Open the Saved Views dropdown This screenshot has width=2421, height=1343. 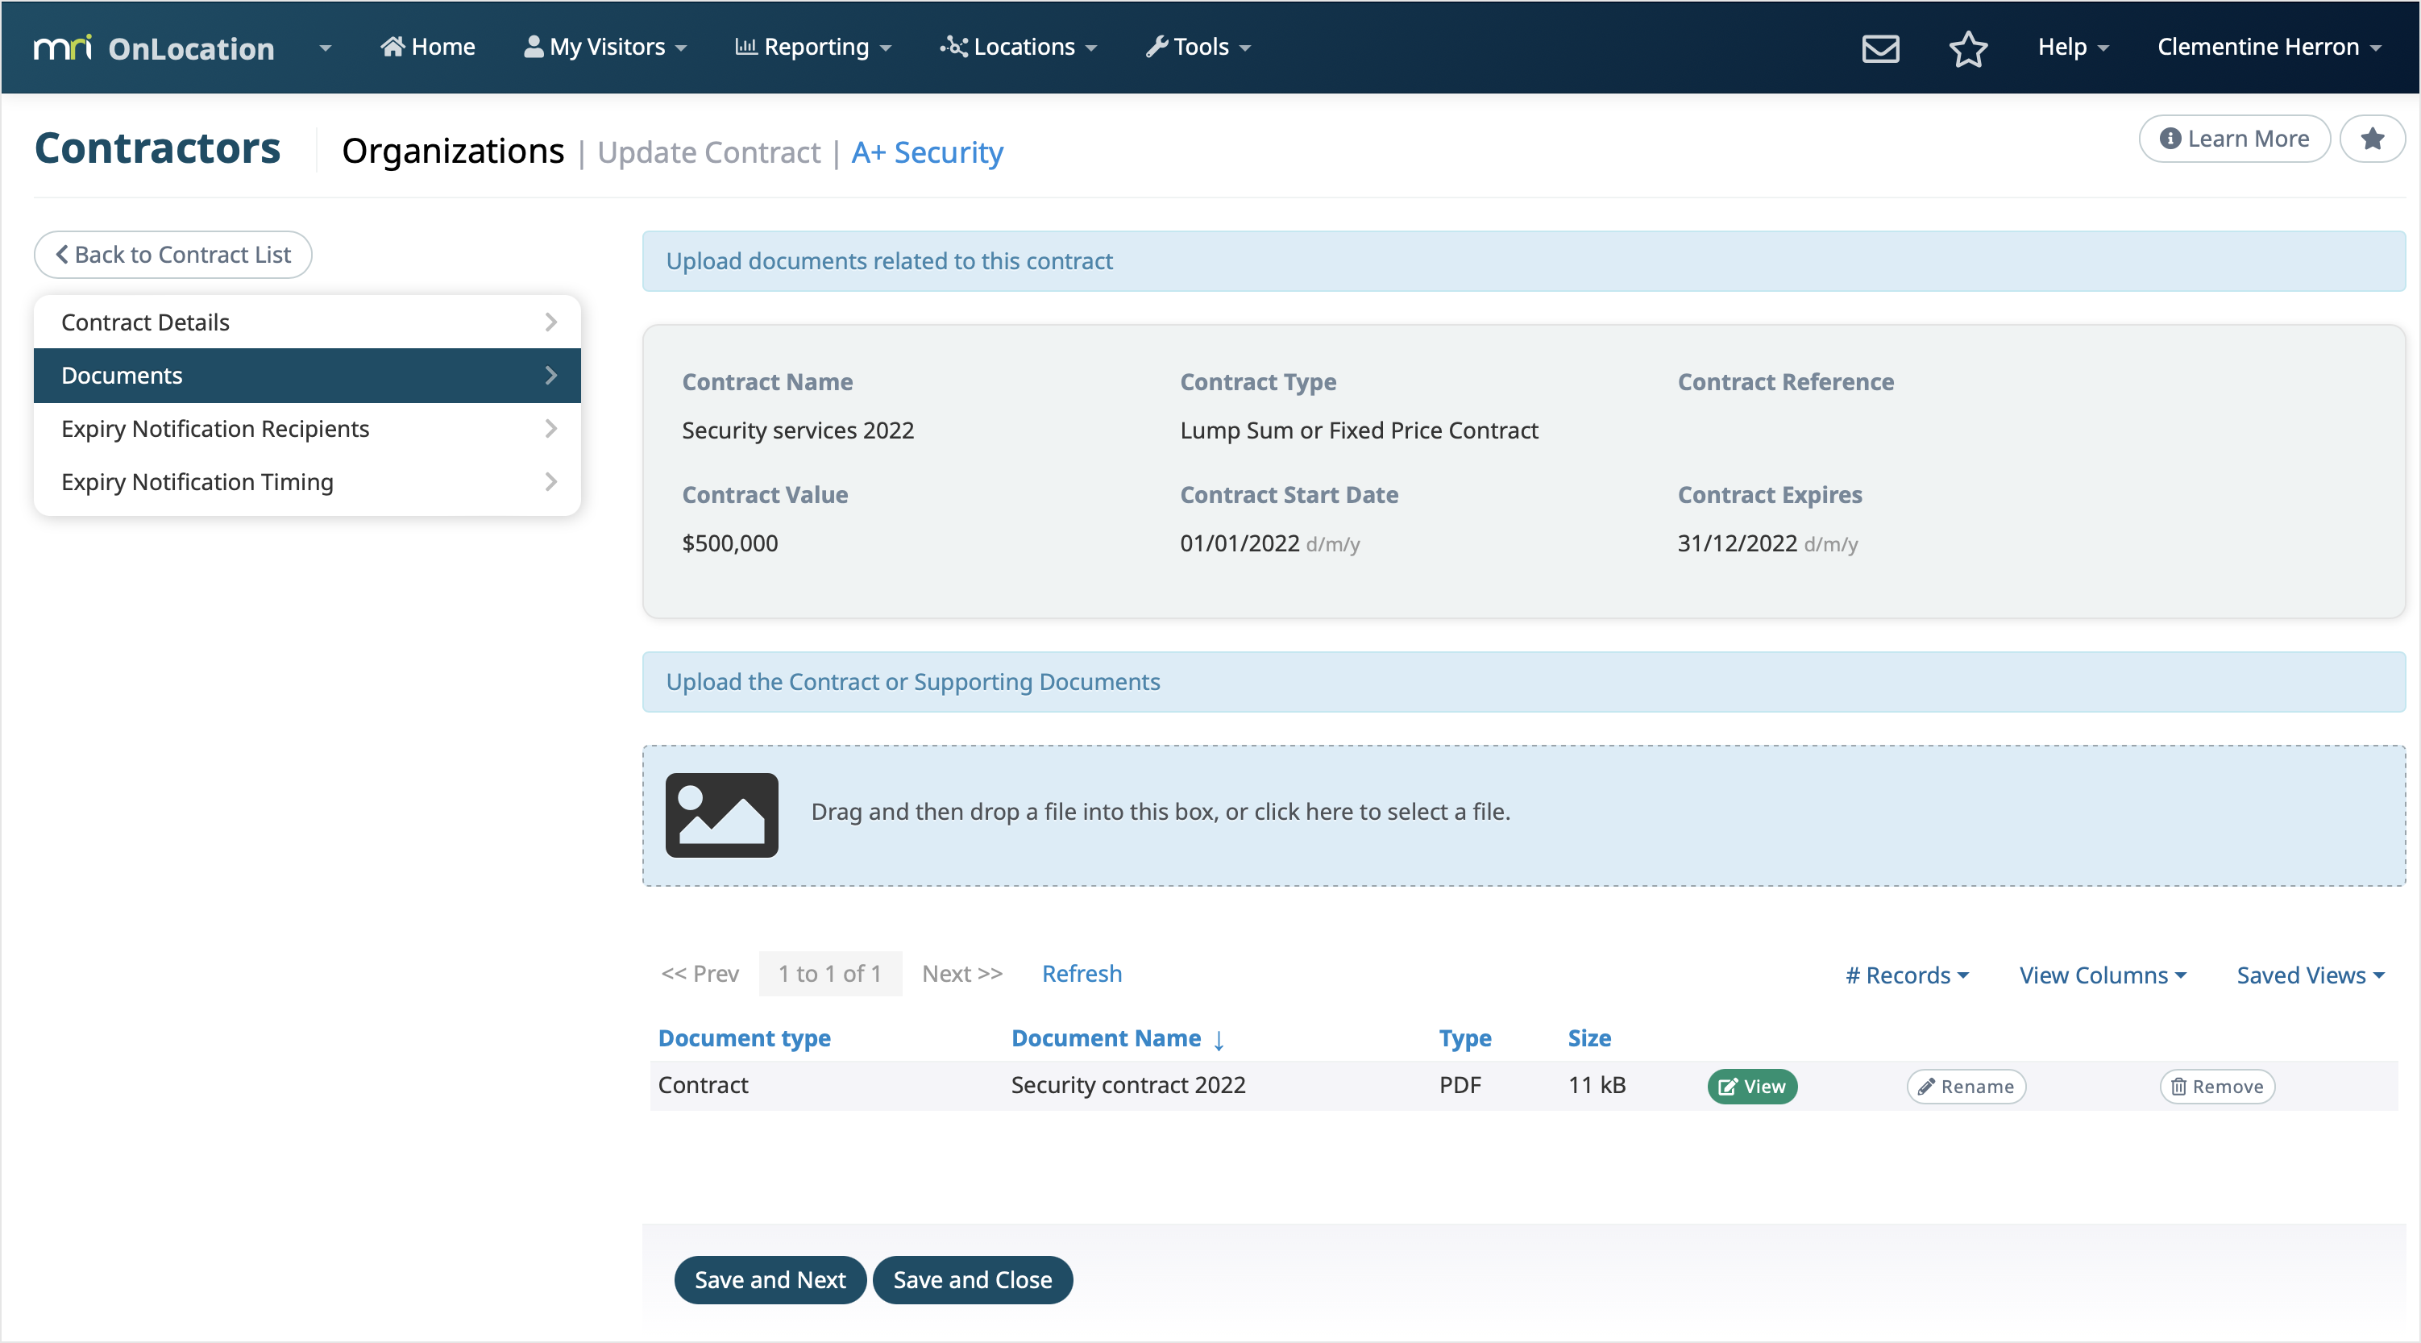click(x=2310, y=975)
